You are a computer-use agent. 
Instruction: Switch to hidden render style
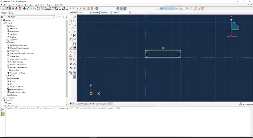pos(121,8)
